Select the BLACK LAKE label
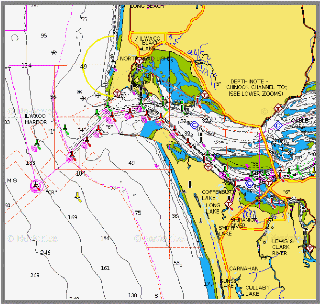This screenshot has width=320, height=304. point(150,46)
